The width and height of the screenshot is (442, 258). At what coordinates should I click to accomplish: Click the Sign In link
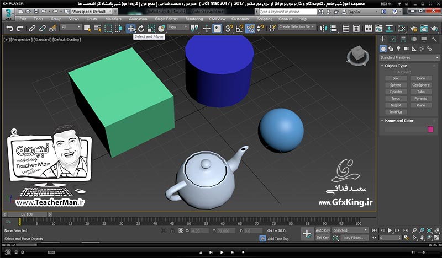click(354, 12)
